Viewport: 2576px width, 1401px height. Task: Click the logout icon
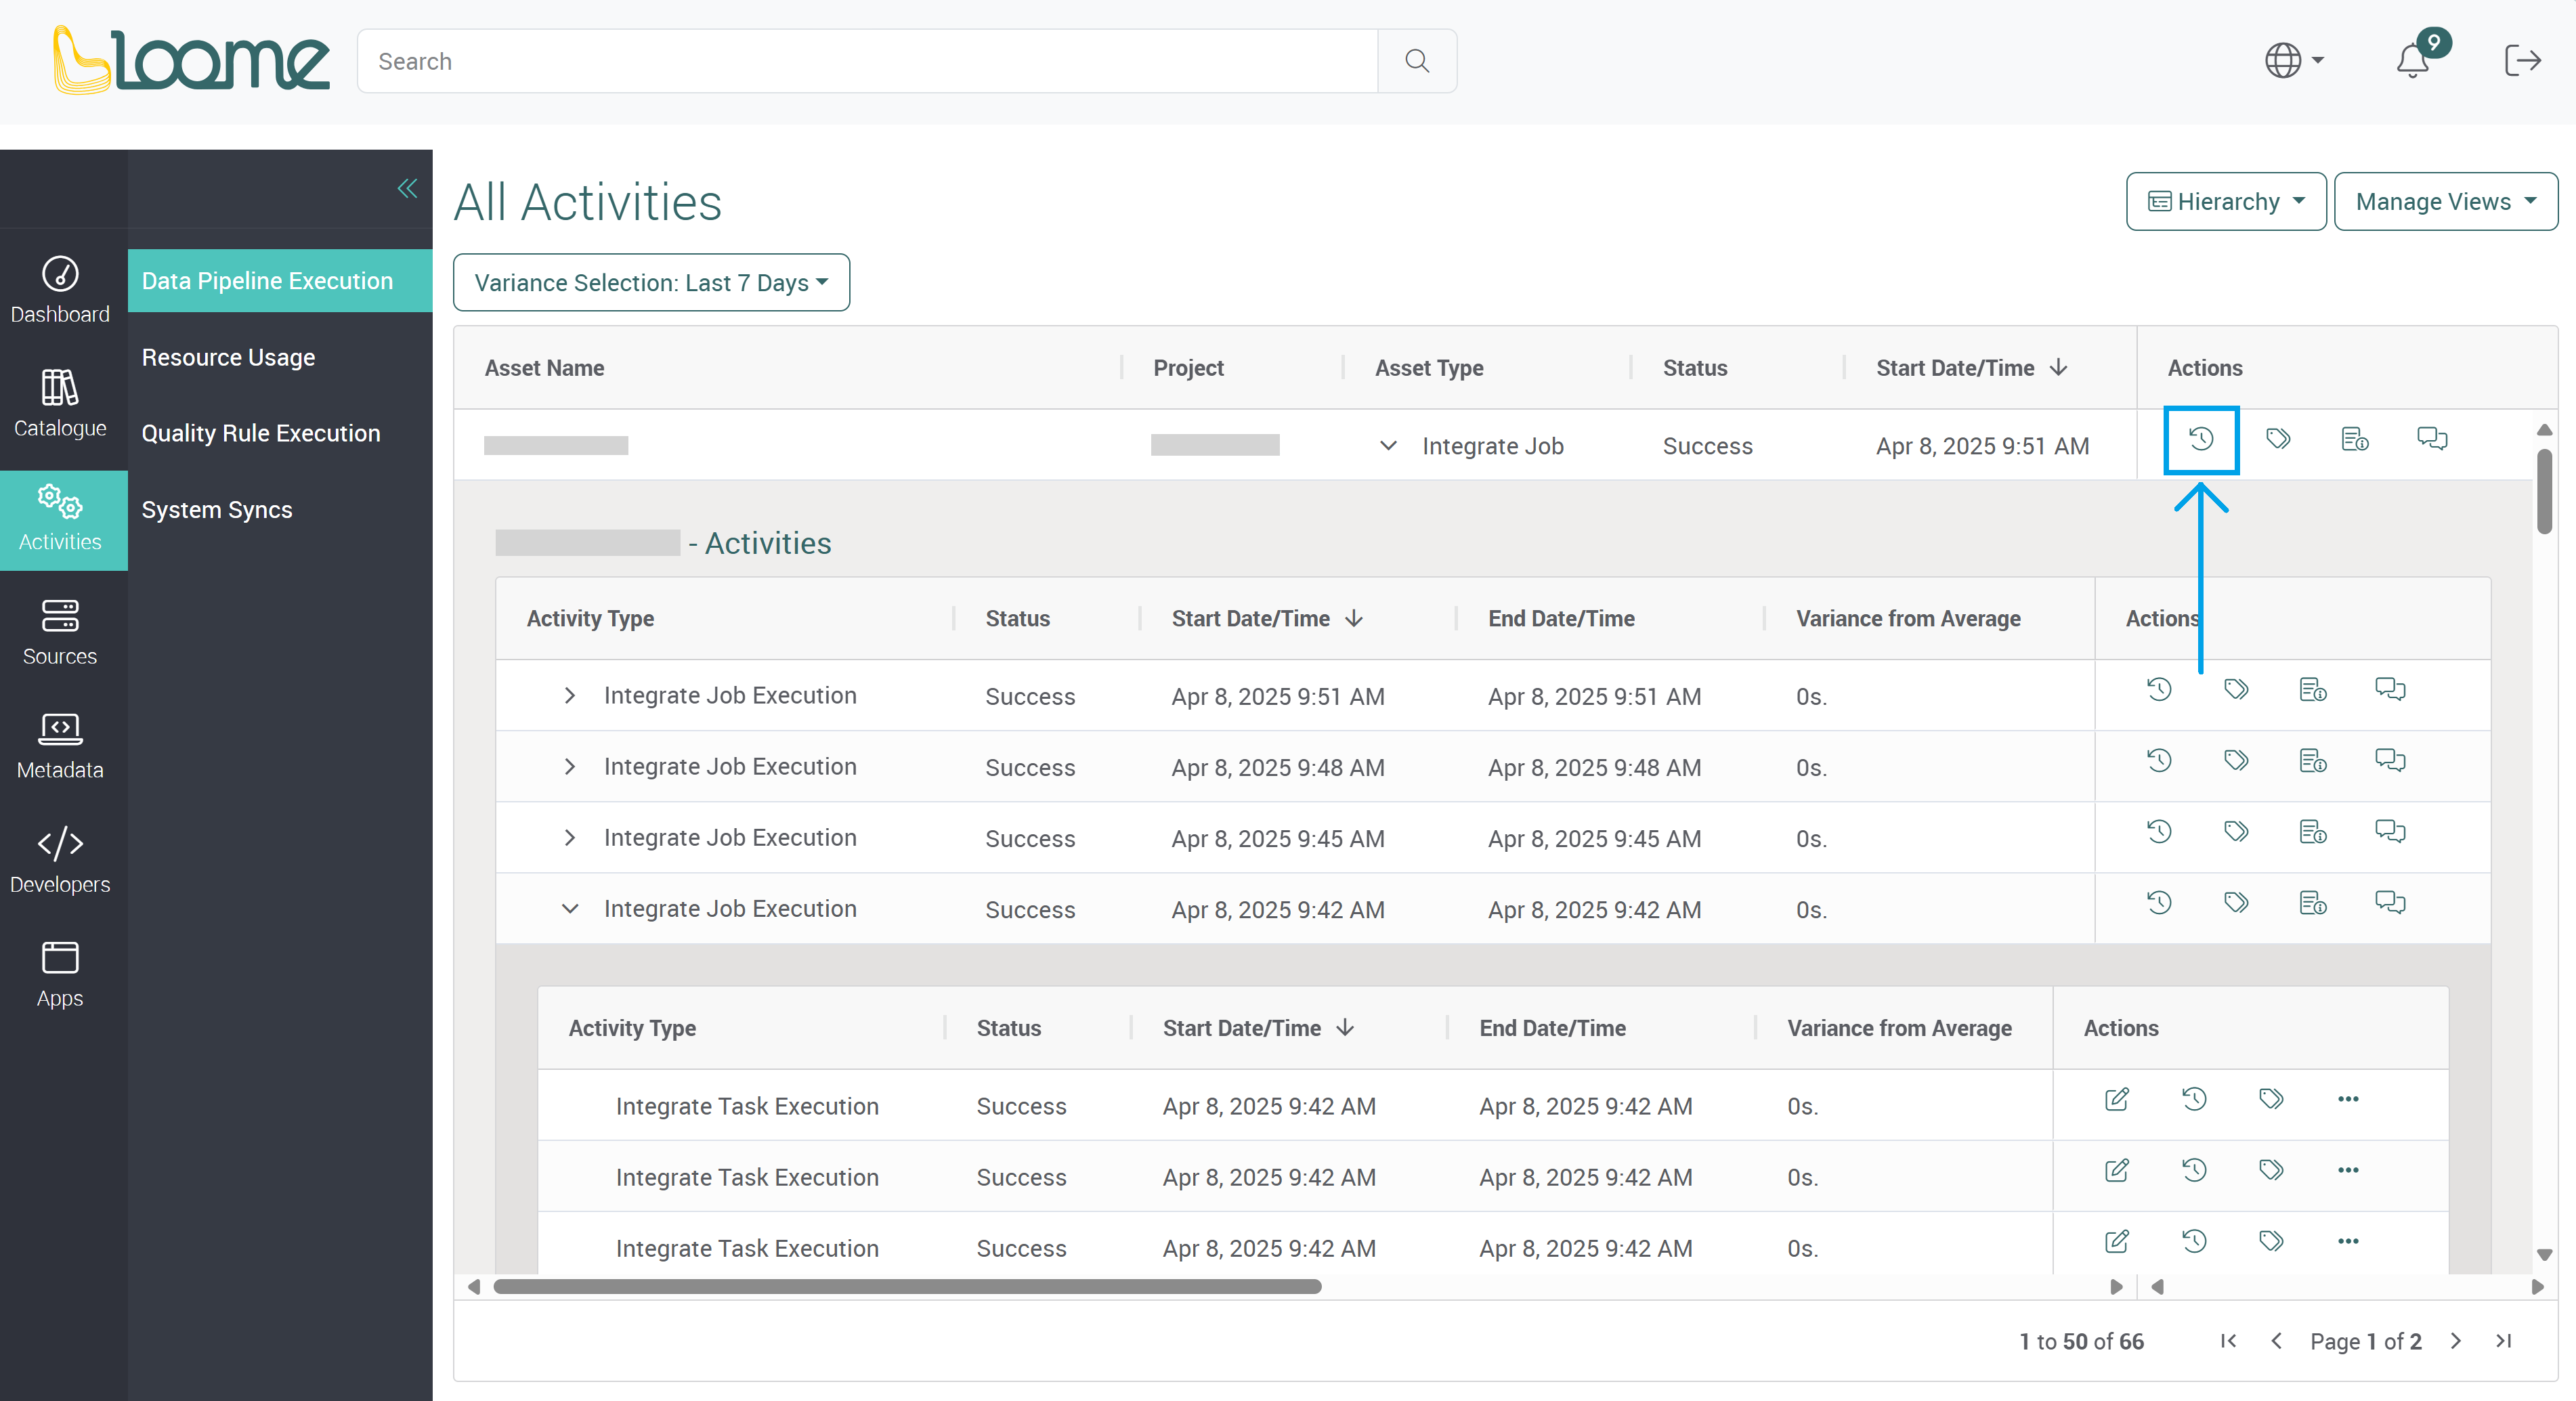(x=2522, y=61)
